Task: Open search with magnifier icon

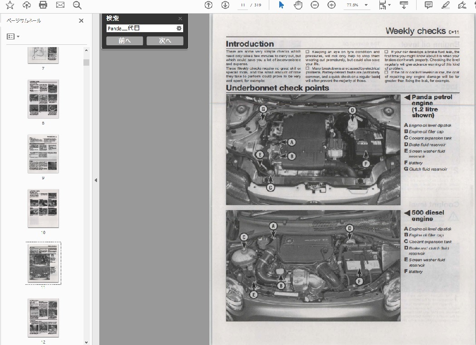Action: click(x=77, y=5)
